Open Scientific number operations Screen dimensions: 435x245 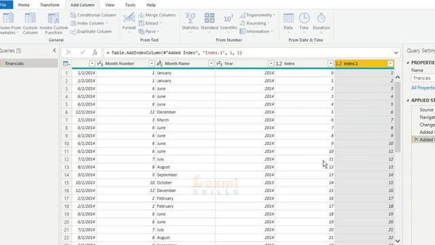[x=228, y=23]
